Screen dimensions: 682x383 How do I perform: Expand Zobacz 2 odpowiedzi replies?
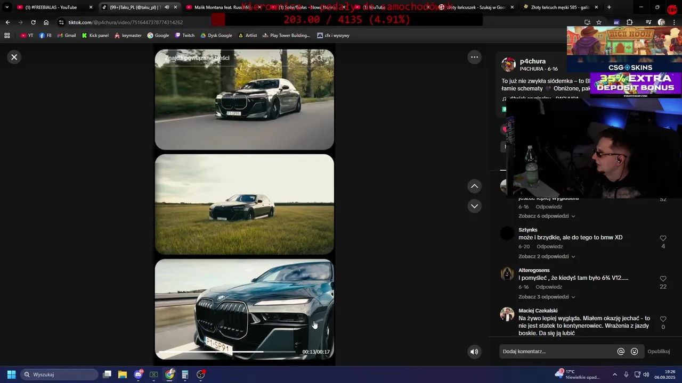point(547,256)
